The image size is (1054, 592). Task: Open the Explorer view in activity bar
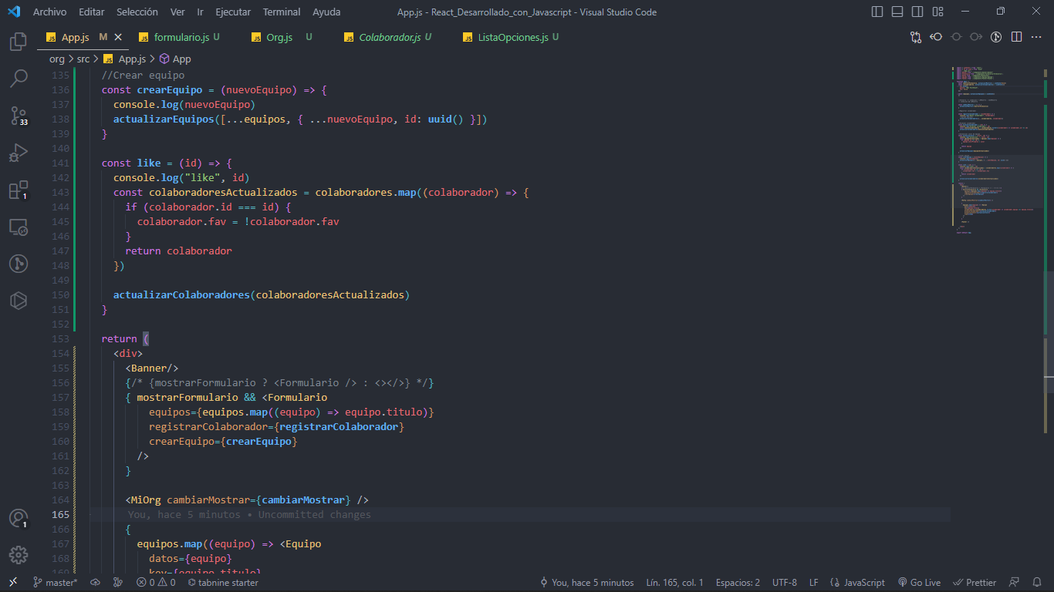[x=19, y=42]
